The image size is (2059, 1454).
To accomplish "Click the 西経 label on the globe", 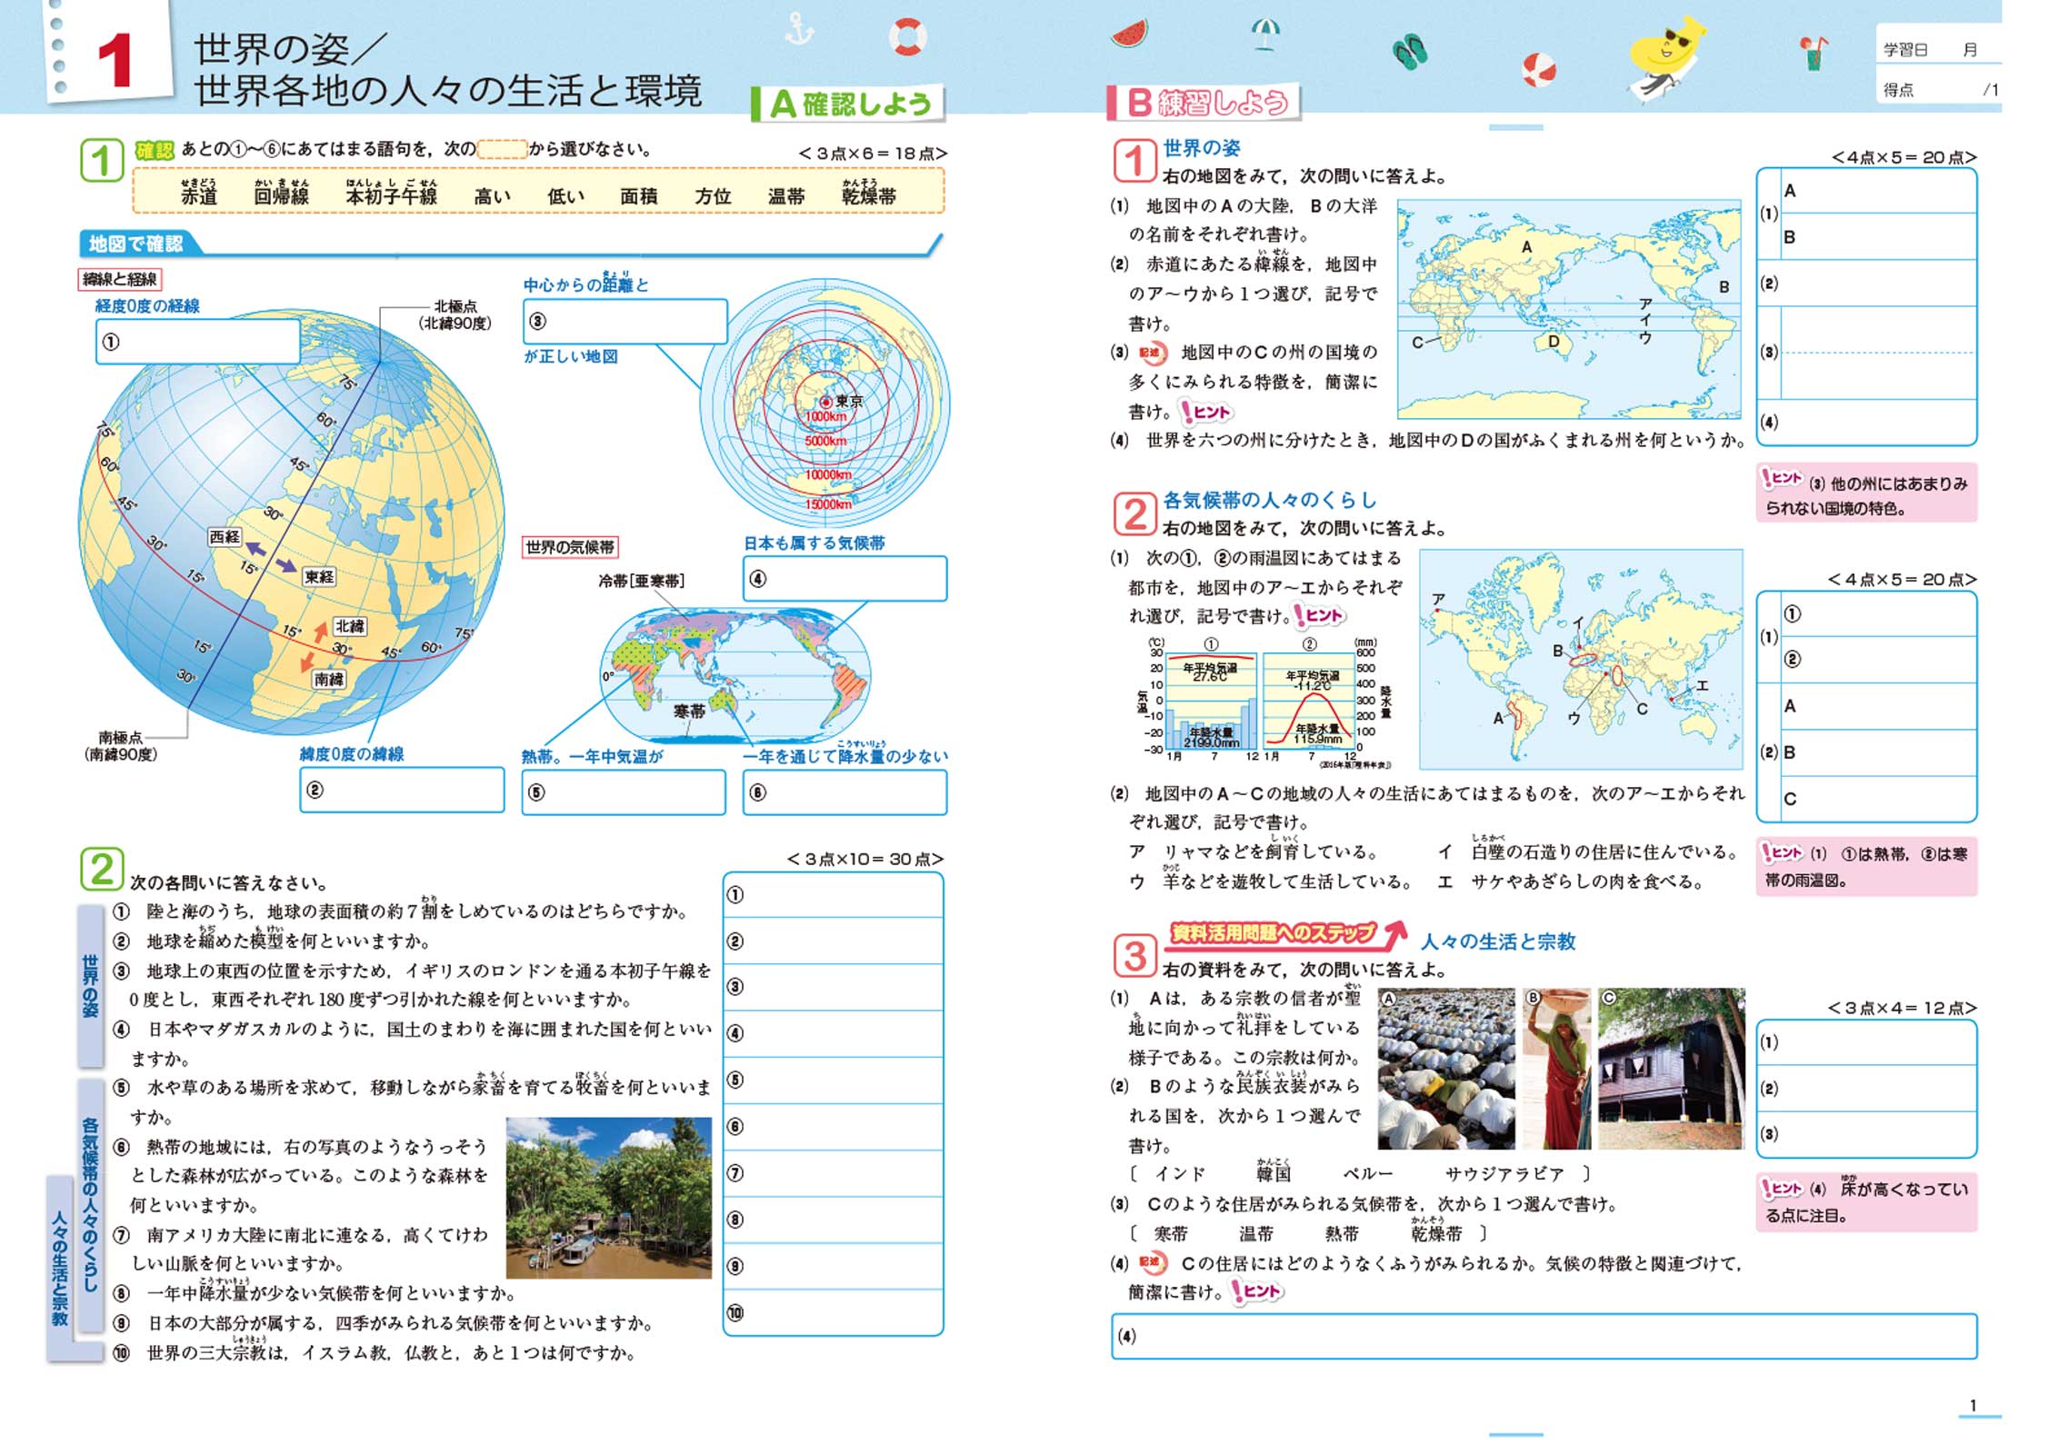I will tap(225, 537).
